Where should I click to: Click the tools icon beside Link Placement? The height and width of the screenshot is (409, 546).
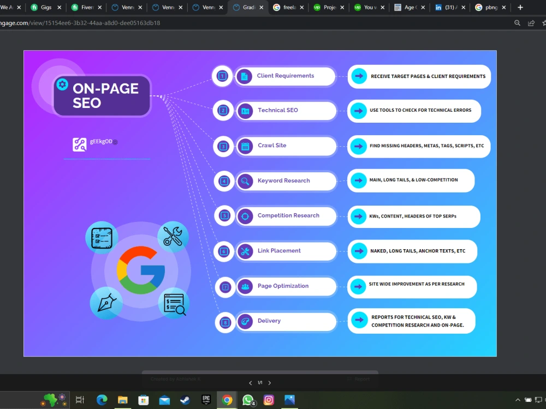click(245, 251)
